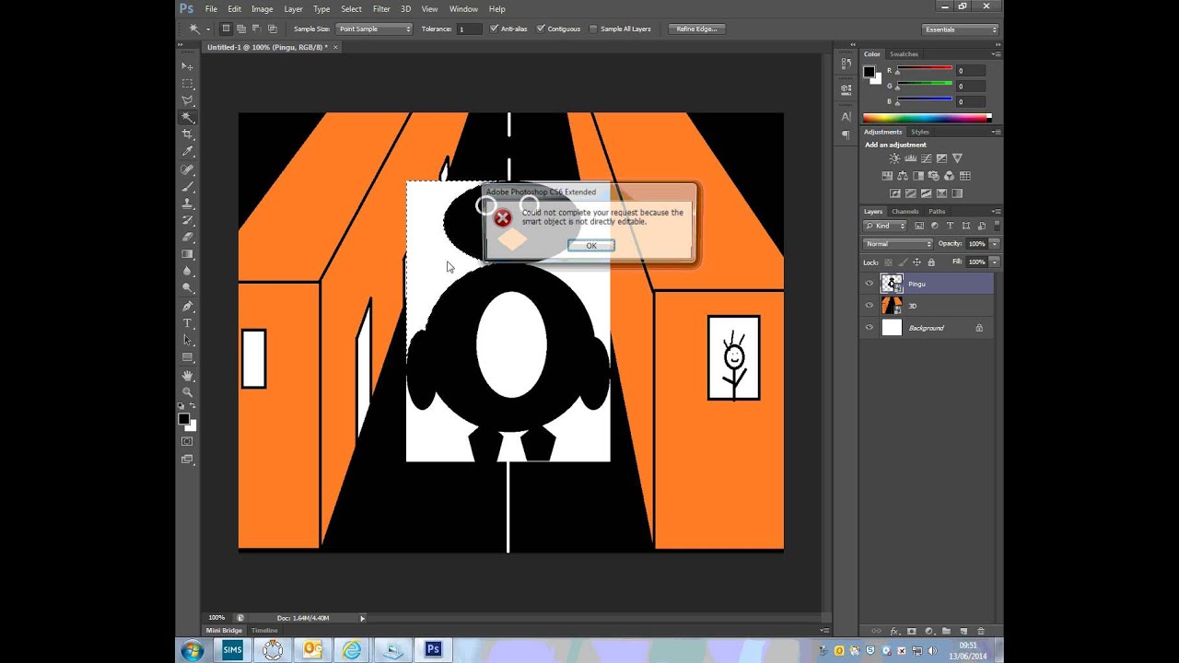Add Color Balance adjustment icon
The width and height of the screenshot is (1179, 663).
[903, 176]
